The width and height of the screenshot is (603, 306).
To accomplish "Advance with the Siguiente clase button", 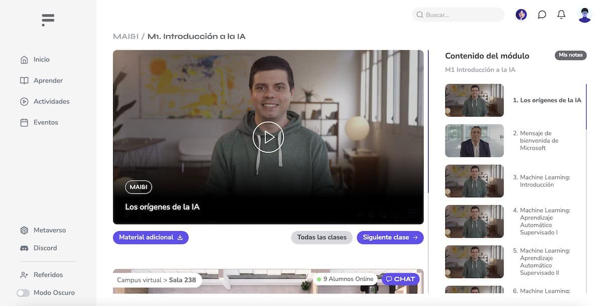I will point(390,237).
